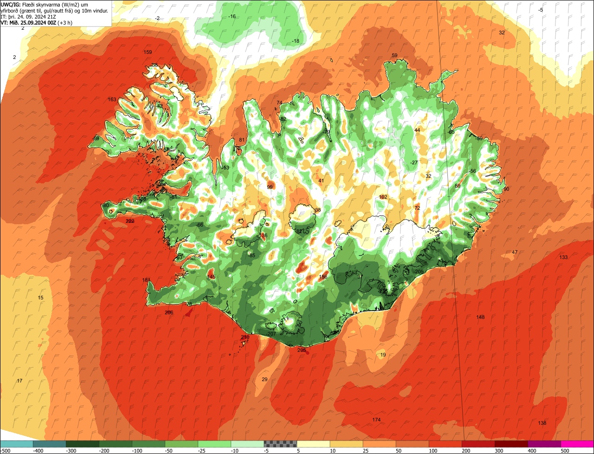The image size is (594, 454).
Task: Click the magenta legend swatch above 500
Action: [x=577, y=444]
